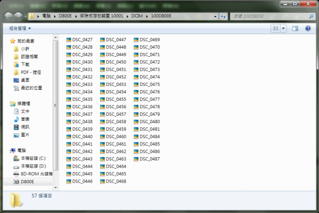Select image file DSC_0450

click(x=113, y=62)
